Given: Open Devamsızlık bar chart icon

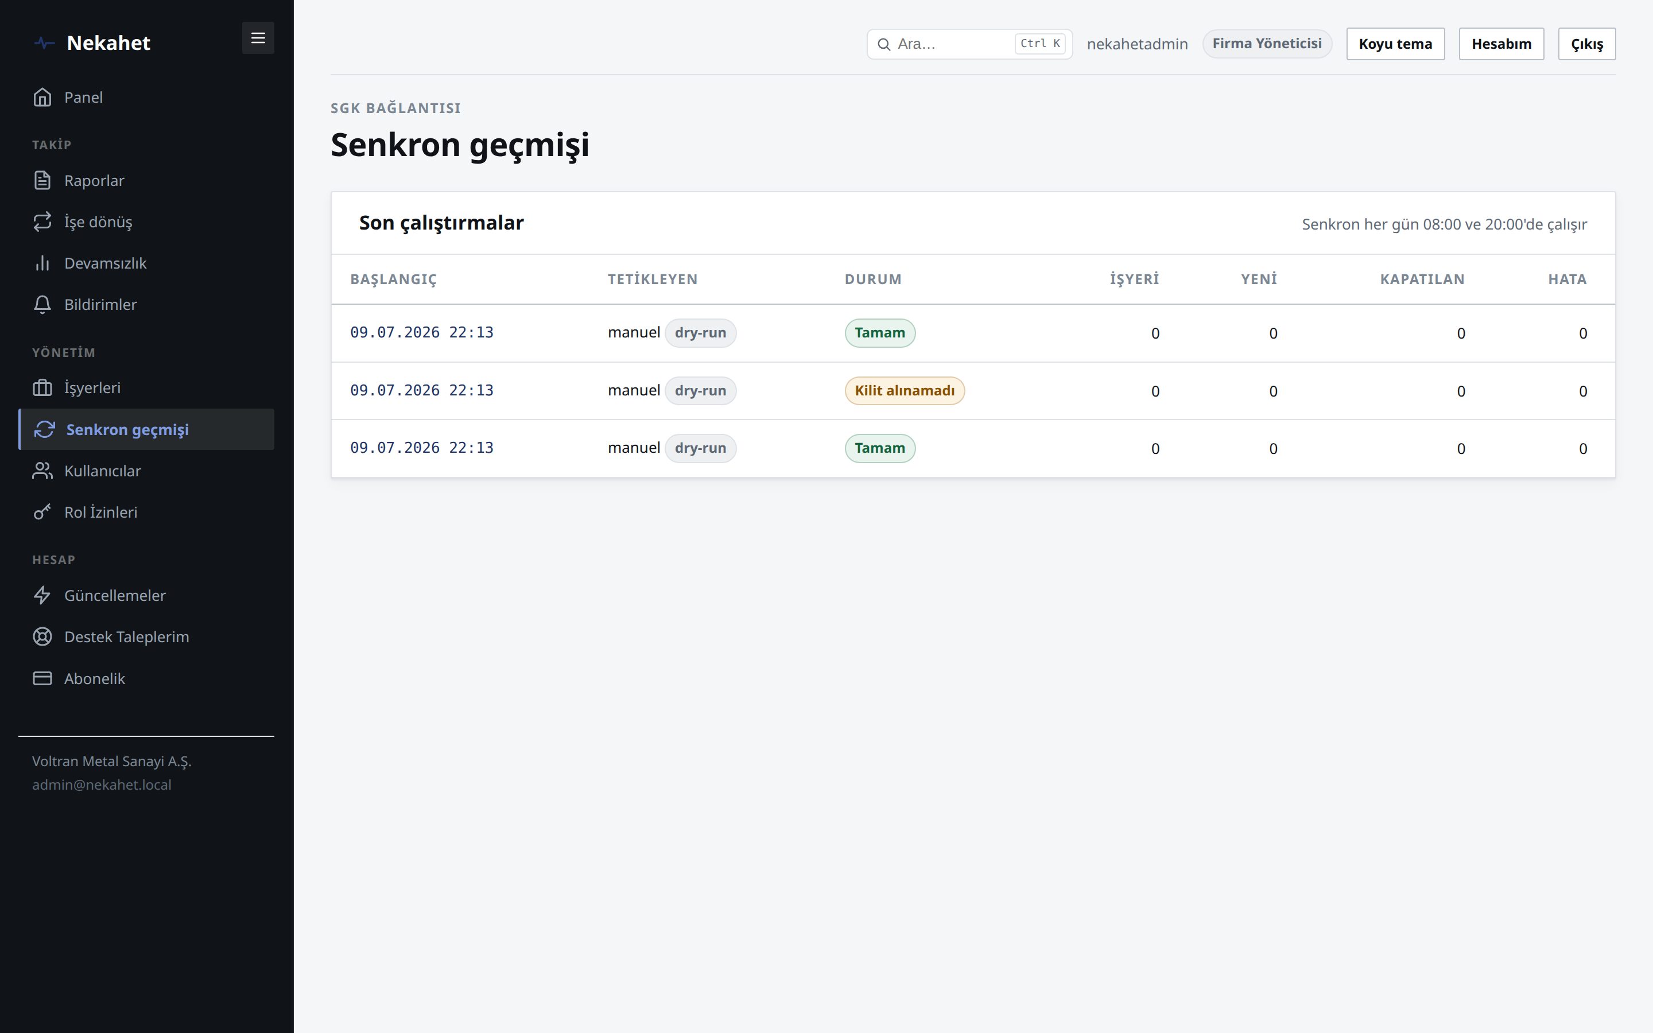Looking at the screenshot, I should pos(42,263).
